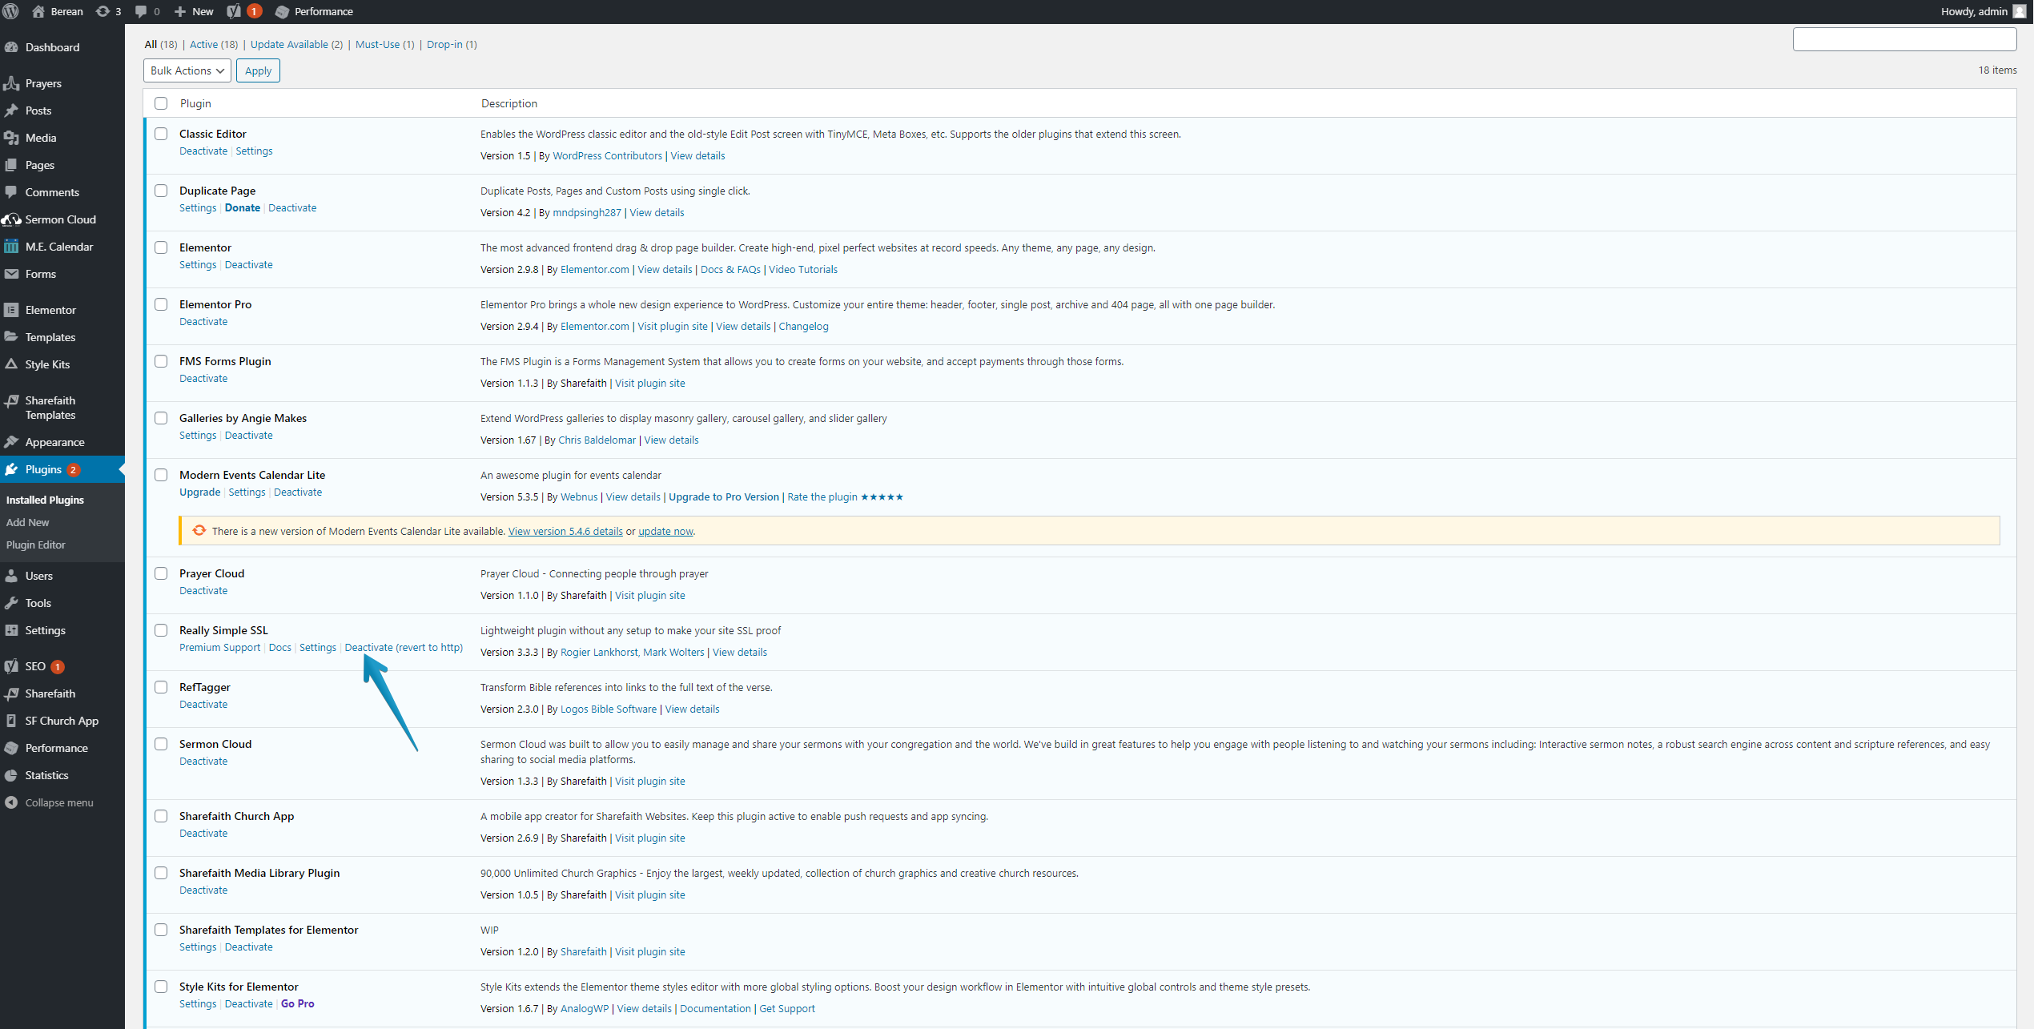Switch to Must-Use (1) filter

point(384,45)
